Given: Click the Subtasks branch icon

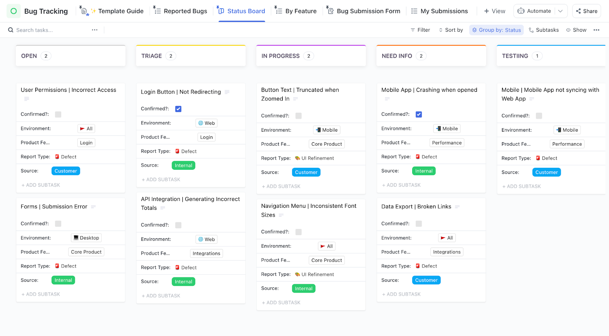Looking at the screenshot, I should click(x=531, y=30).
